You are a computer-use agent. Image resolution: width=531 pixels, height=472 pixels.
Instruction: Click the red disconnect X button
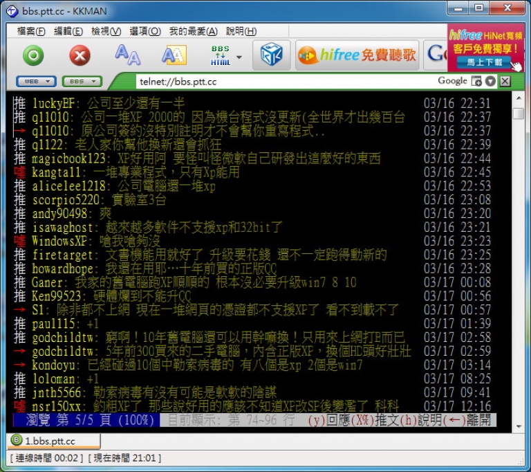(x=80, y=55)
